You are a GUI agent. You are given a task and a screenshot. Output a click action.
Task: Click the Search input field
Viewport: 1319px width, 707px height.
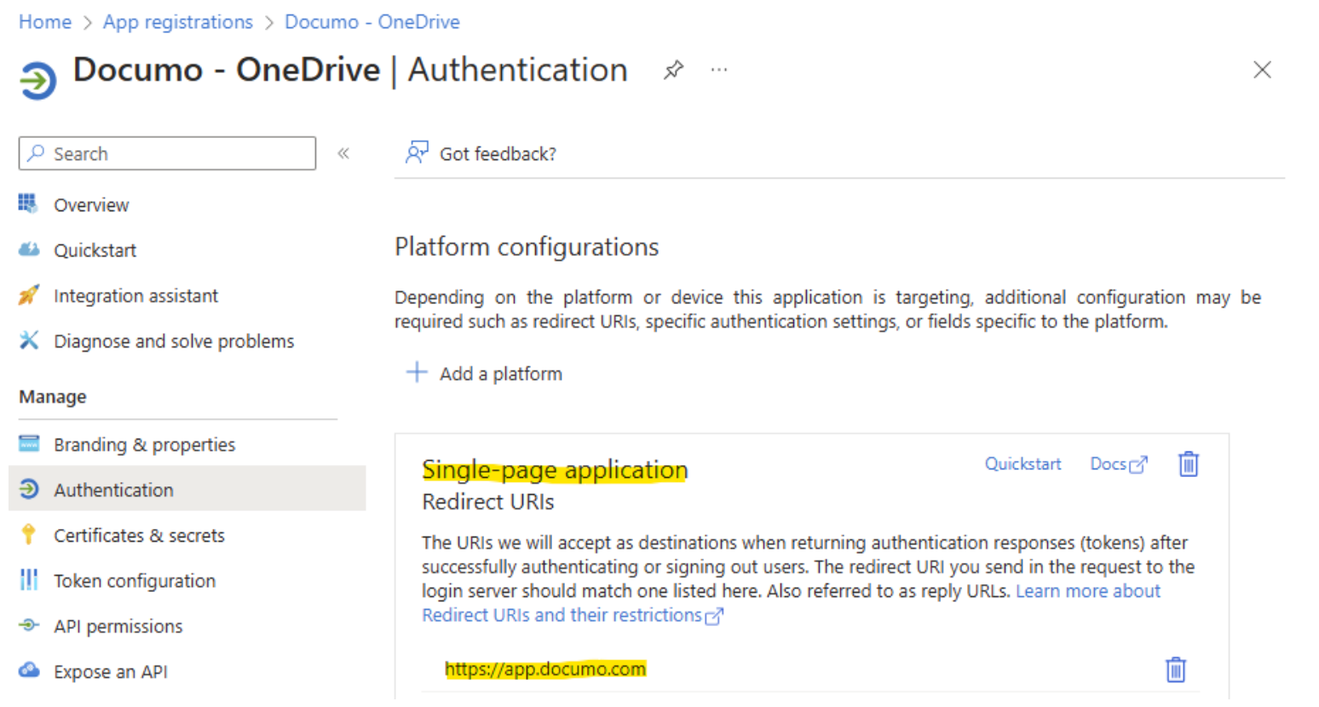click(x=167, y=153)
